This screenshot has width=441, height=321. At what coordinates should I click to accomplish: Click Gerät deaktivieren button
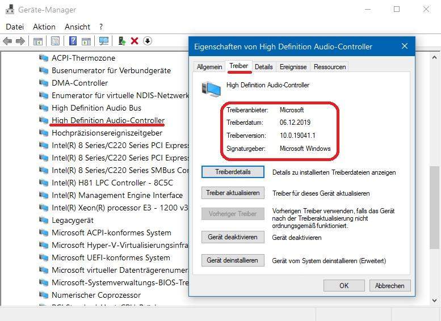pos(233,237)
